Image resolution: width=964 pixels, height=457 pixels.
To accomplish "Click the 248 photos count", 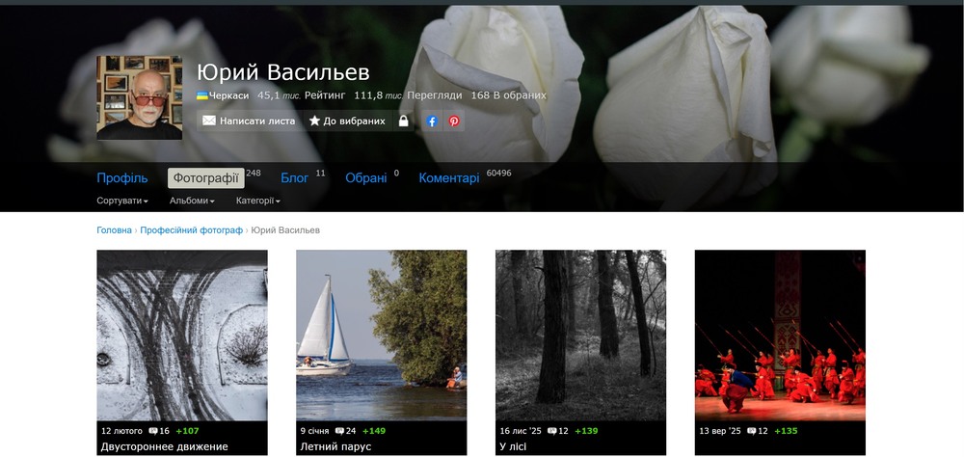I will (254, 174).
